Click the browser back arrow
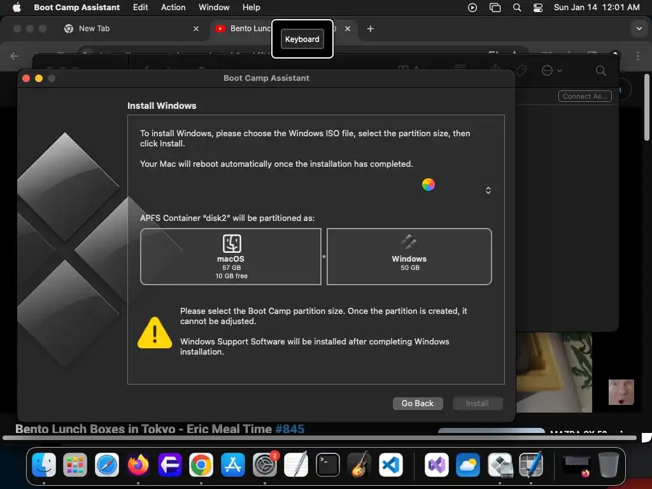Image resolution: width=652 pixels, height=489 pixels. pyautogui.click(x=15, y=56)
